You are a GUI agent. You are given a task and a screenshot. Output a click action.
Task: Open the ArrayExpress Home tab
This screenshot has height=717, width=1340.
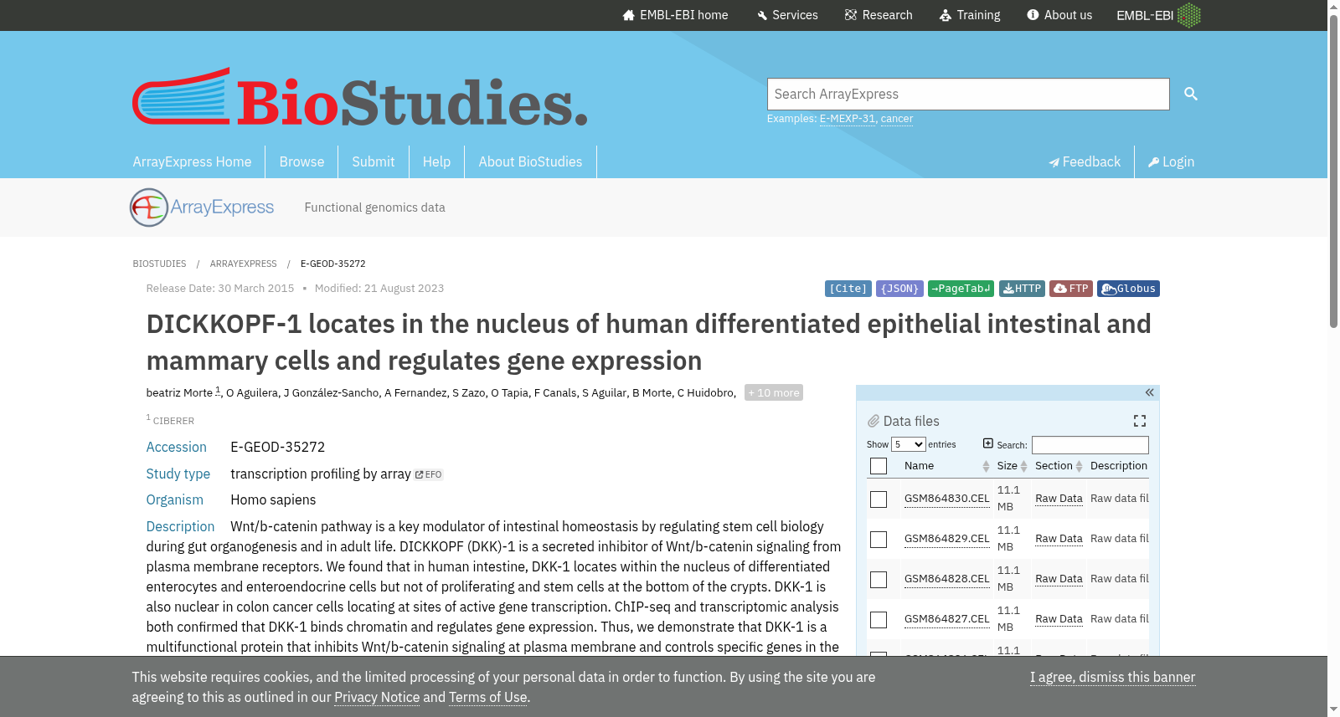[x=192, y=161]
